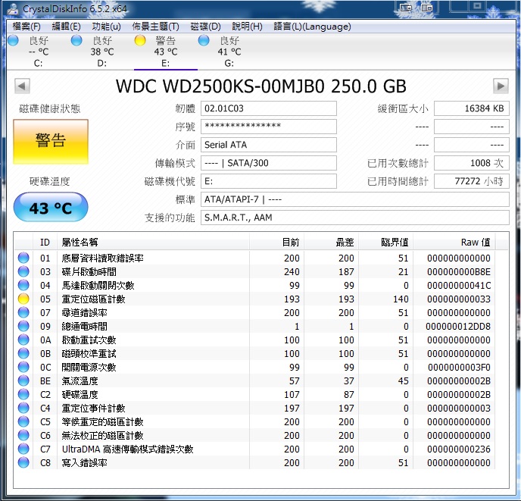The image size is (521, 501).
Task: Click status orb of attribute C6
Action: (23, 435)
